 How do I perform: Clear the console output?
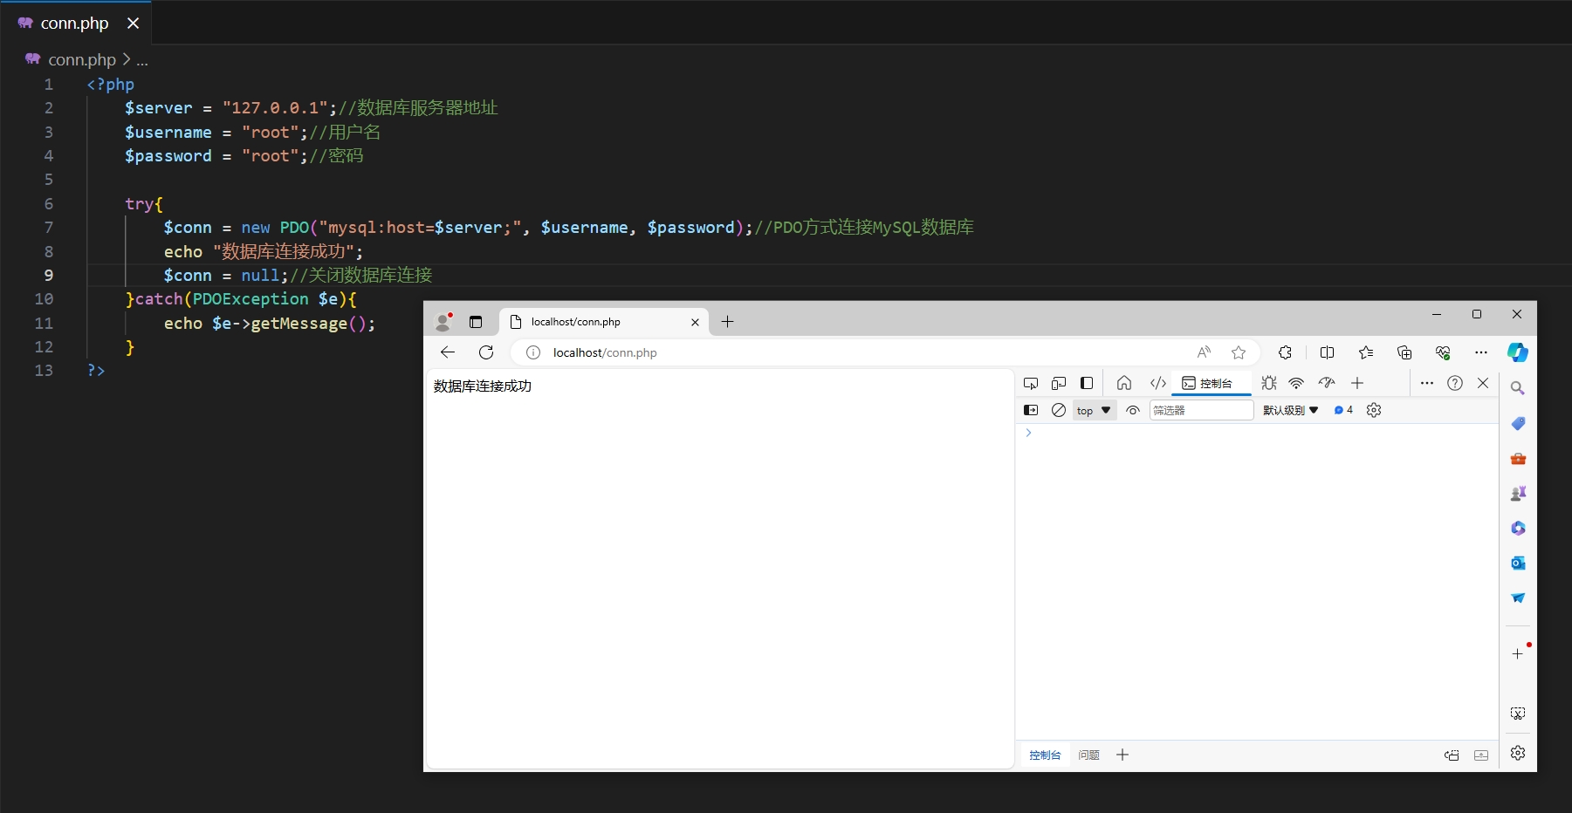click(1059, 410)
